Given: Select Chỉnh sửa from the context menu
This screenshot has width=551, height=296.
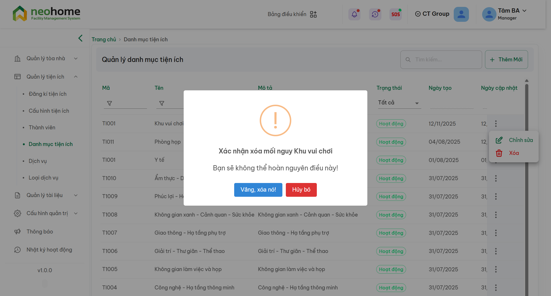Looking at the screenshot, I should pos(521,140).
